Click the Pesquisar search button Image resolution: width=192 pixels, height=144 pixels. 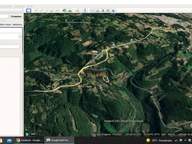point(16,16)
